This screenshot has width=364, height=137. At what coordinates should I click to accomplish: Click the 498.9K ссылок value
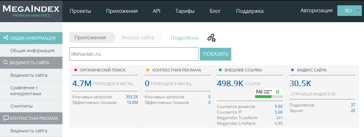tap(230, 83)
